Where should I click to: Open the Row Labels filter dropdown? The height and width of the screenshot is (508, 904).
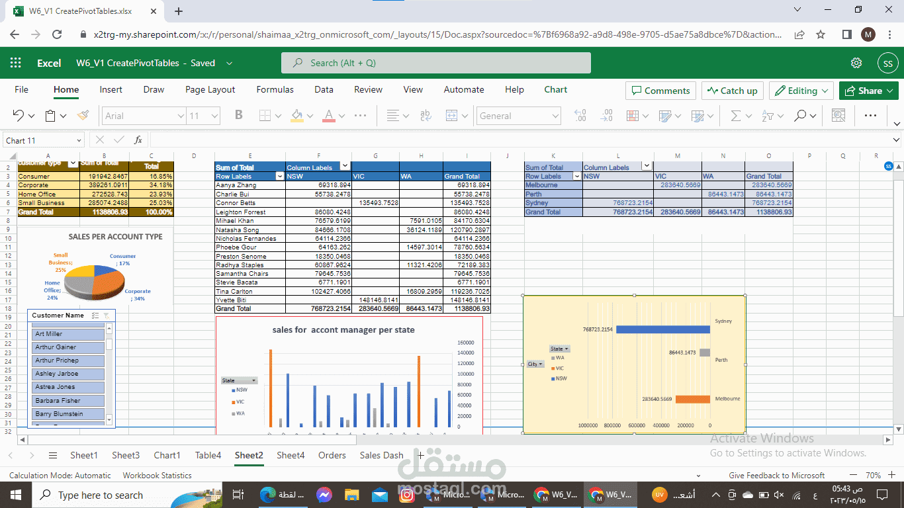point(281,176)
